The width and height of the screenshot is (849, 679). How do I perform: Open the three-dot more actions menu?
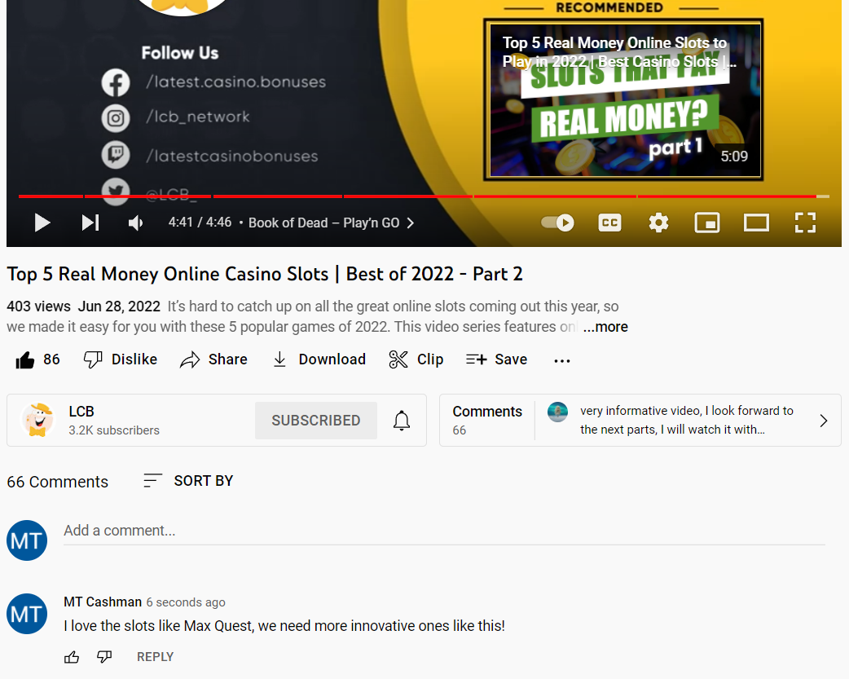click(562, 360)
